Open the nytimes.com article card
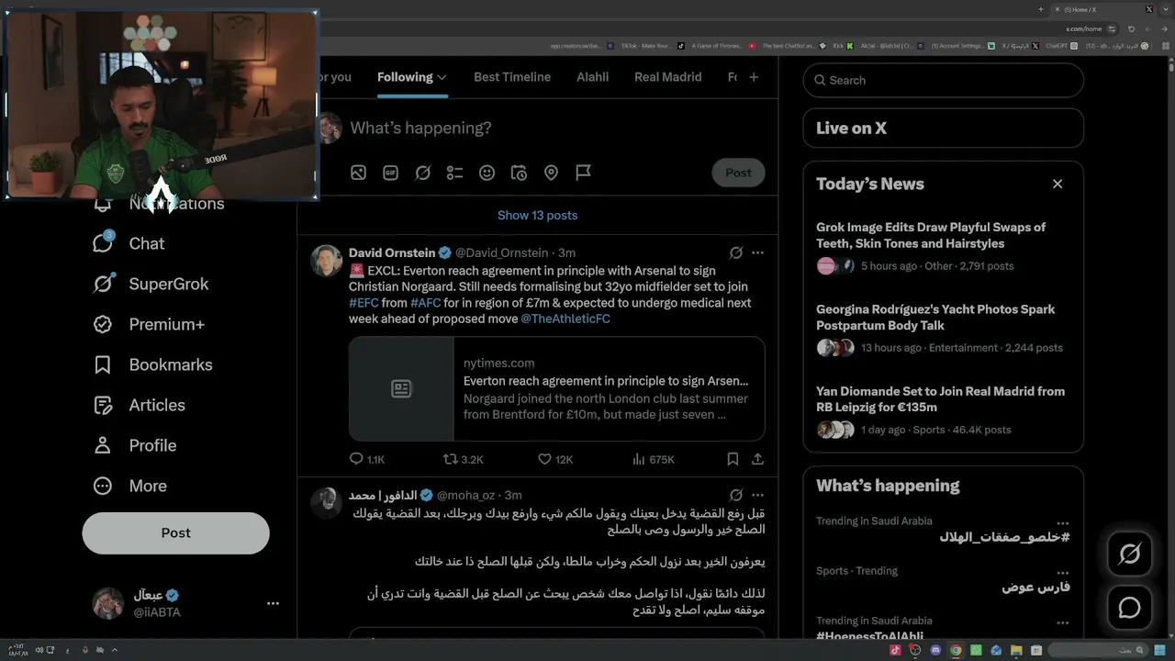 [556, 388]
